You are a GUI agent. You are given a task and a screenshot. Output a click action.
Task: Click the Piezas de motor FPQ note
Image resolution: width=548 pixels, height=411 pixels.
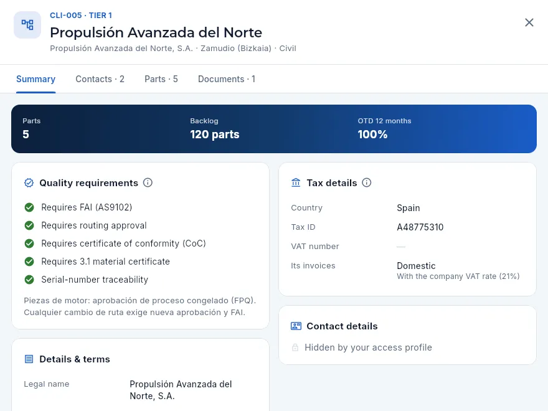point(139,306)
